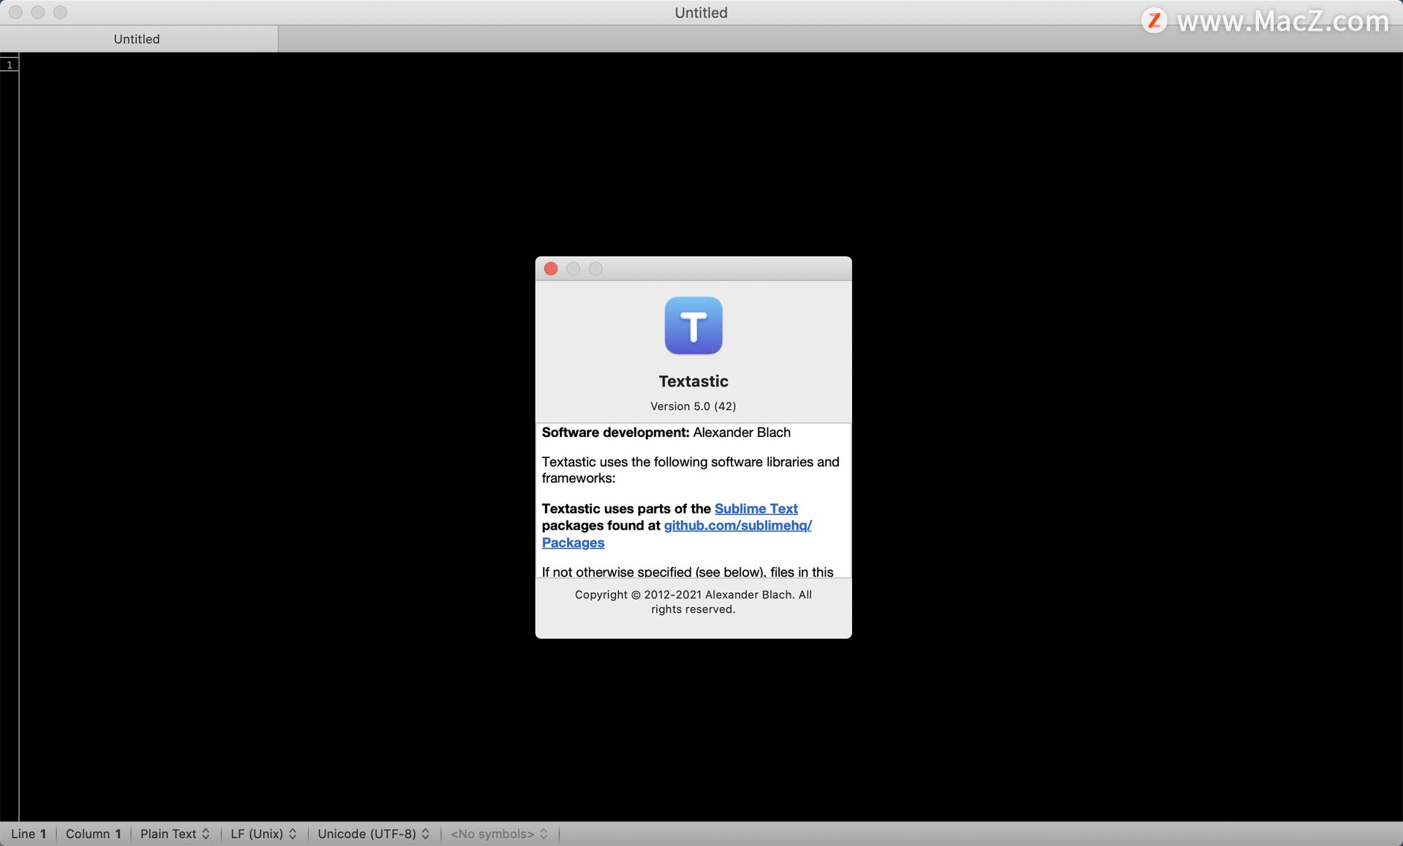This screenshot has width=1403, height=846.
Task: Click the Version 5.0 (42) text
Action: (693, 406)
